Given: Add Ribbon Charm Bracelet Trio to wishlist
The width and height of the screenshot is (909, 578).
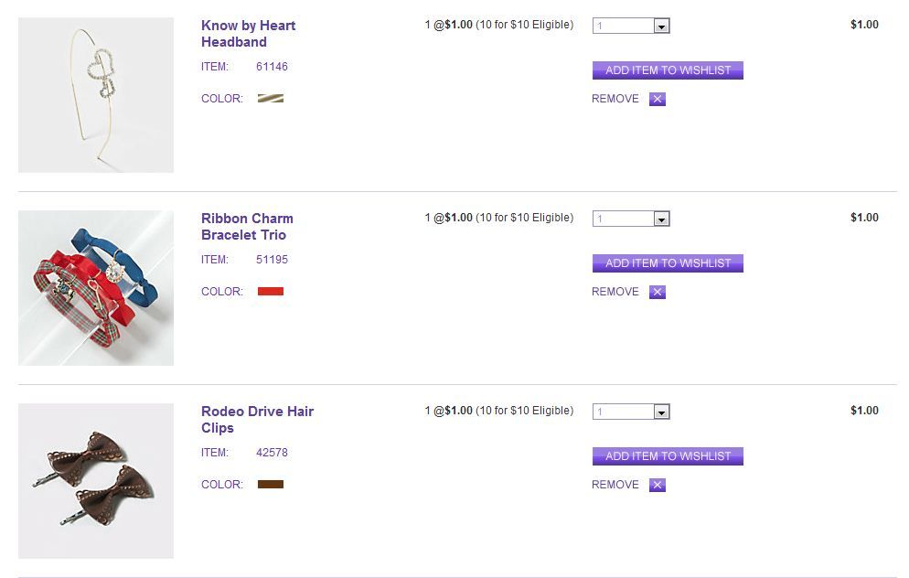Looking at the screenshot, I should 668,263.
